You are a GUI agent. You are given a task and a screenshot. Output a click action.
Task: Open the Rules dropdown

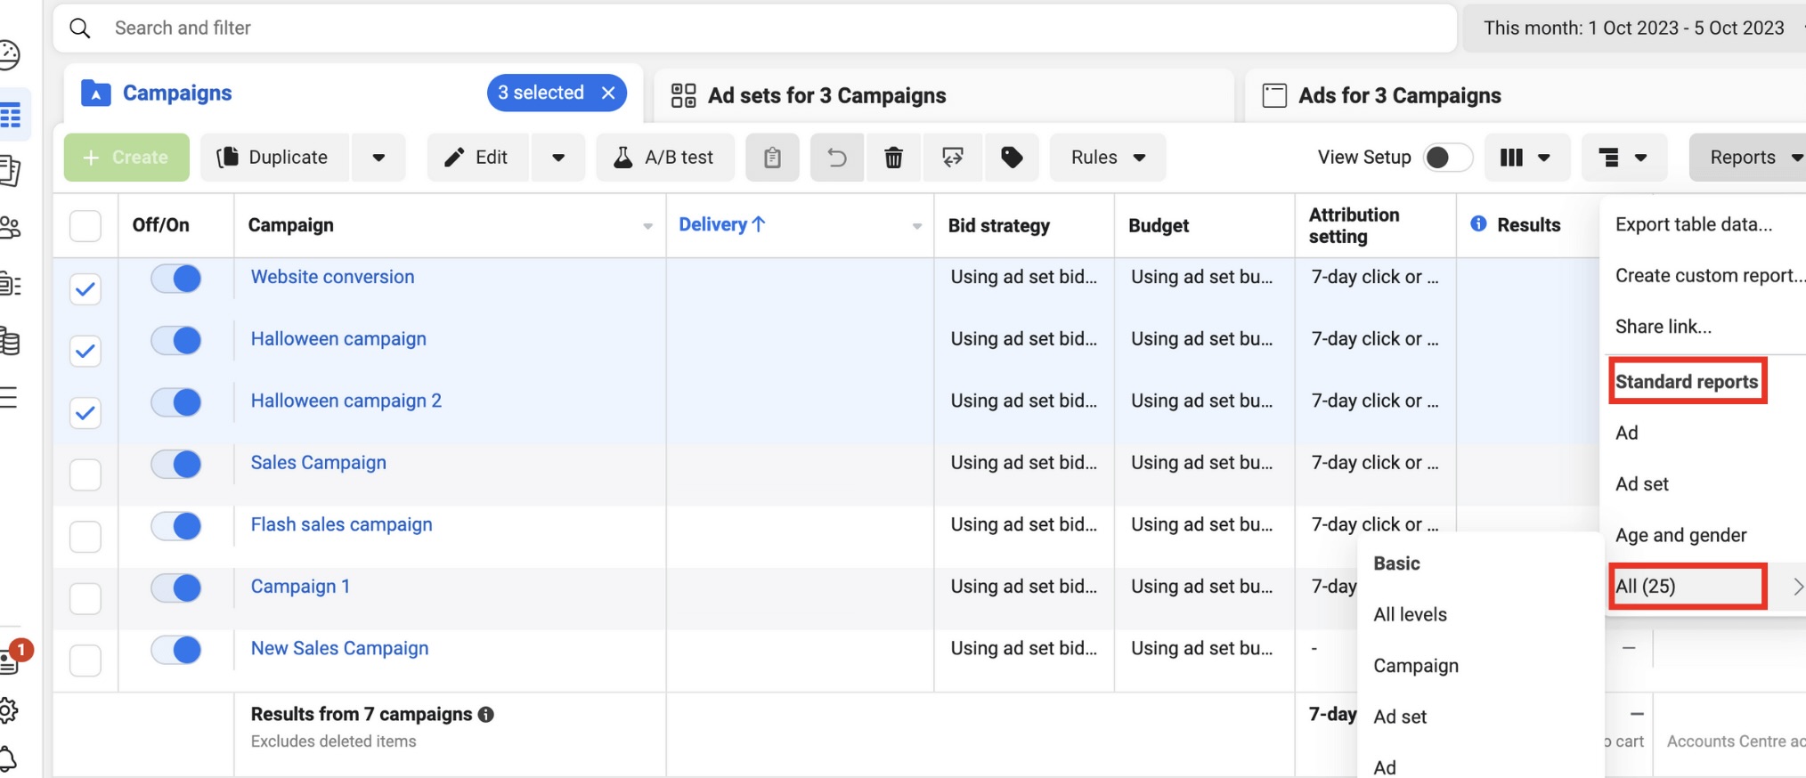1107,158
